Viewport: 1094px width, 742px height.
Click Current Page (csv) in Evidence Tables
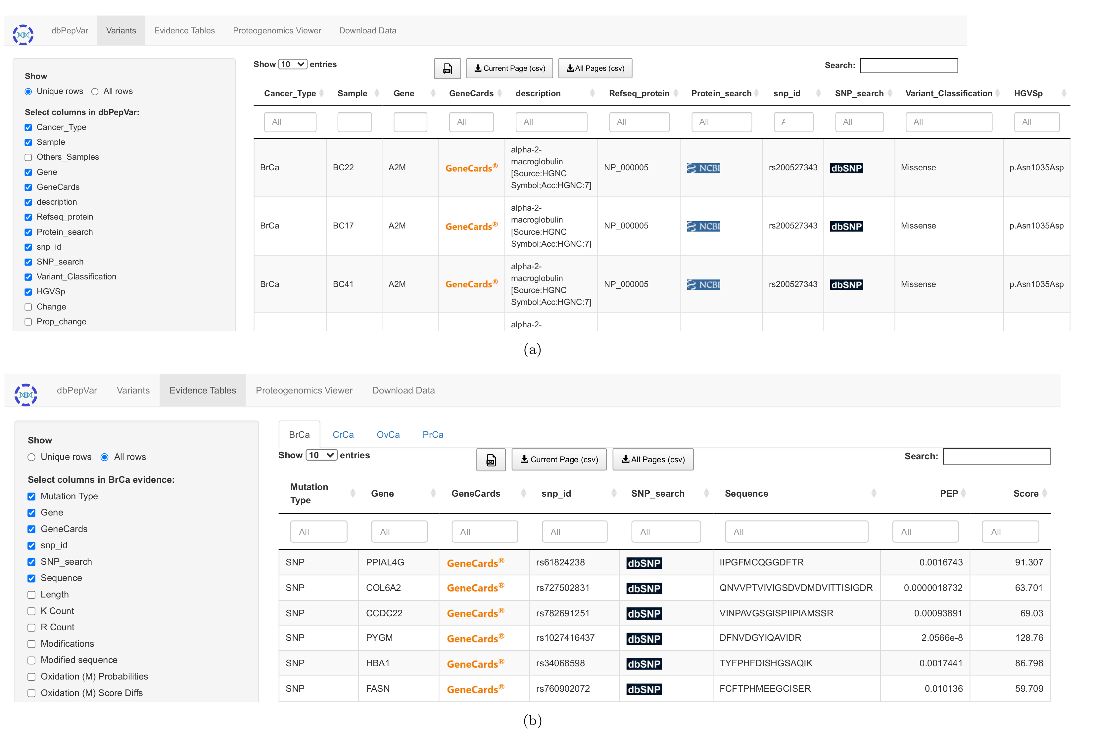click(x=559, y=460)
